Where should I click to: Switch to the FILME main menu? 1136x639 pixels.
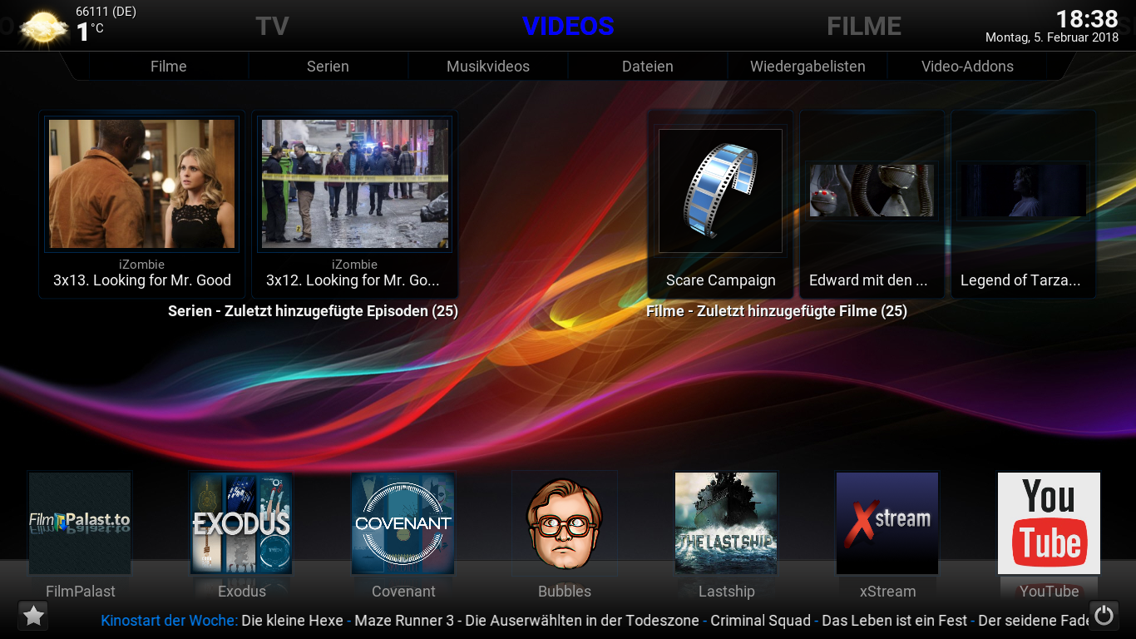click(864, 26)
